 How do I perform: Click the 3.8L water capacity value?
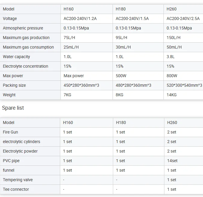click(171, 57)
